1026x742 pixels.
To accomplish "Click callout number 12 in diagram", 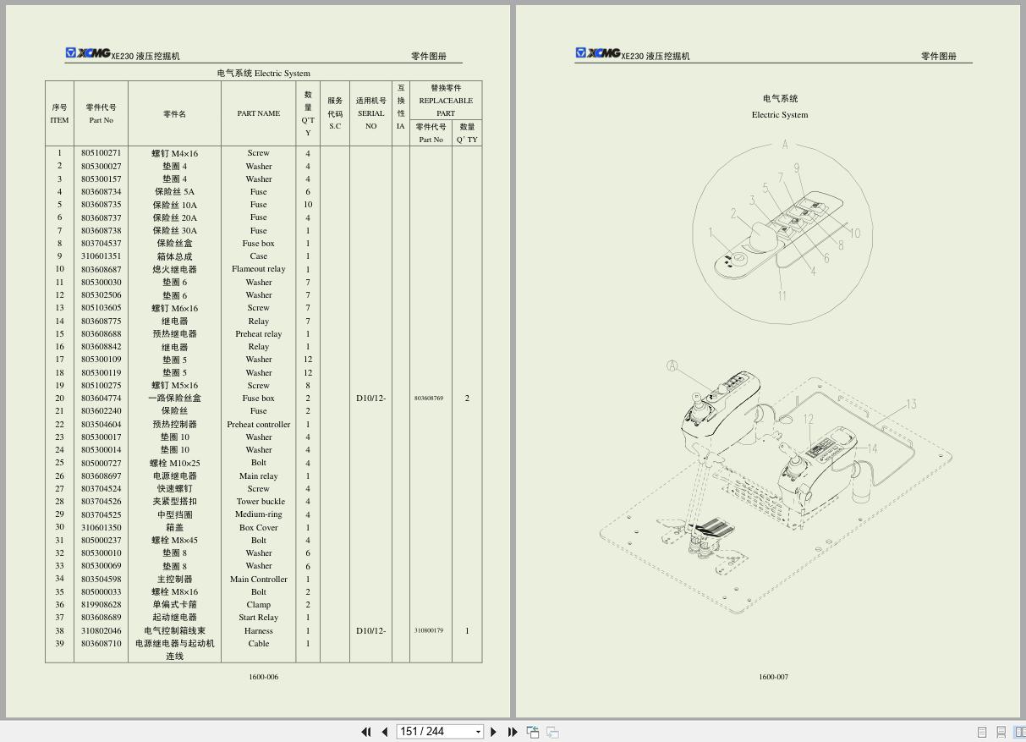I will tap(809, 419).
